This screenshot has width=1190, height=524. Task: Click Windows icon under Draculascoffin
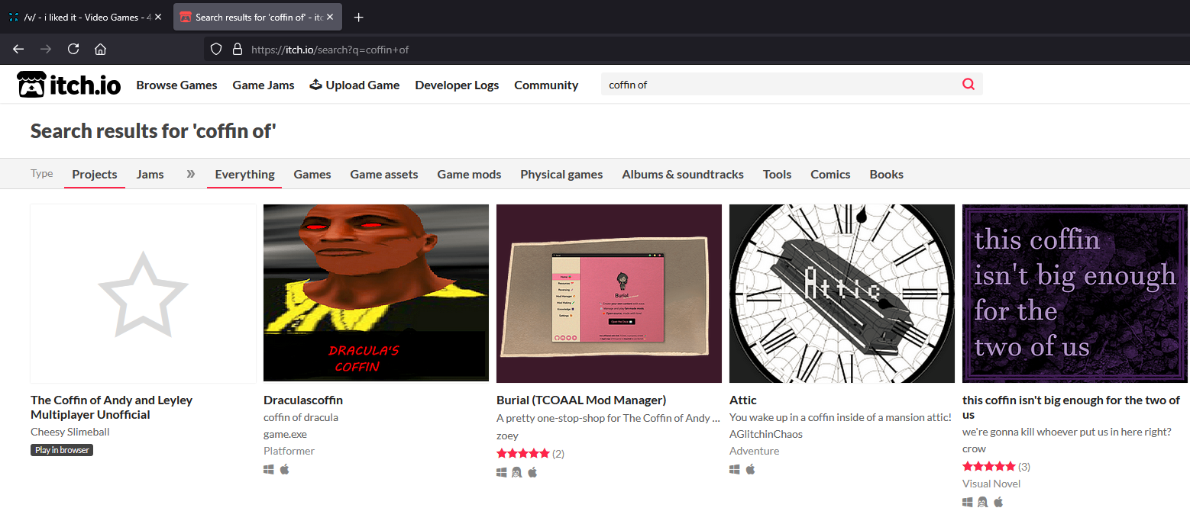click(269, 469)
